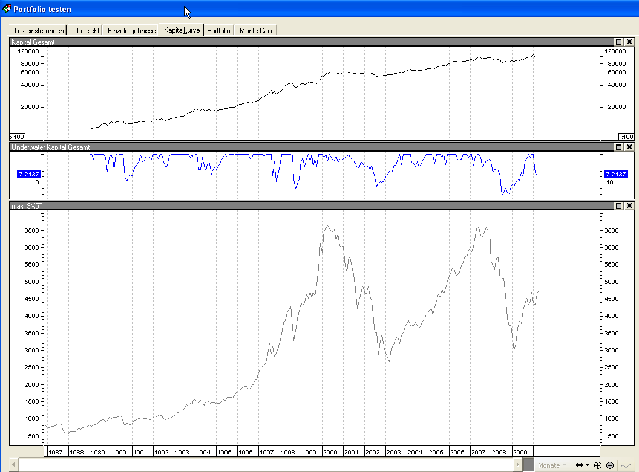The width and height of the screenshot is (639, 472).
Task: Click the left 6500 axis label in SX5T chart
Action: (x=32, y=230)
